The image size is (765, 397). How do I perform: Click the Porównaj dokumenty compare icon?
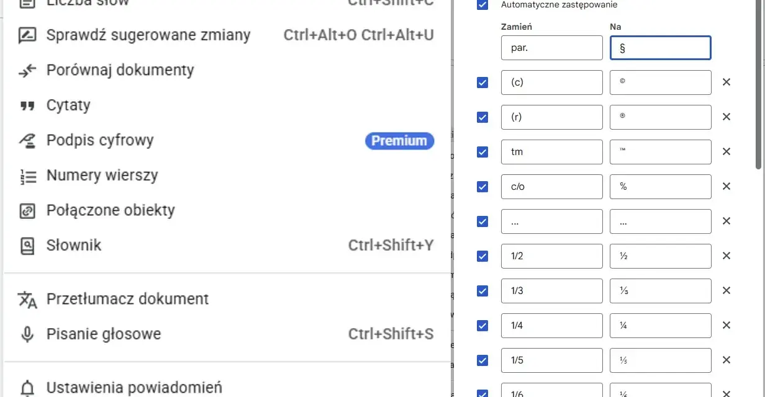(27, 71)
